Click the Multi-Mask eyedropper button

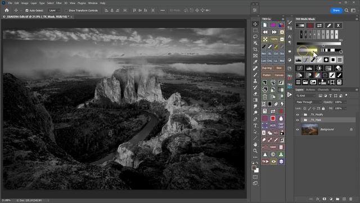[x=328, y=25]
